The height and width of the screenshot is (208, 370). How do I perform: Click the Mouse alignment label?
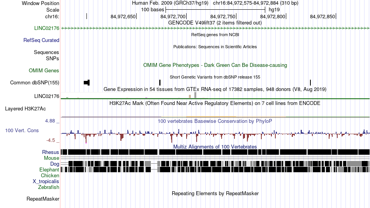tap(51, 158)
